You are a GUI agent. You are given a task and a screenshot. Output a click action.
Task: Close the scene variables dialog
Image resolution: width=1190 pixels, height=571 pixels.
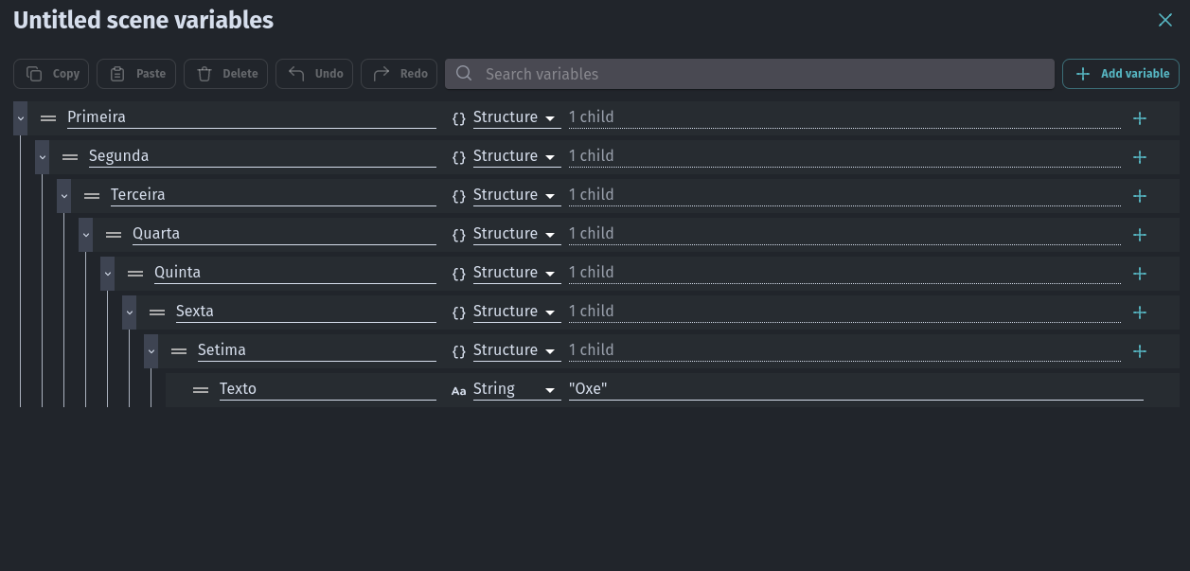1165,20
